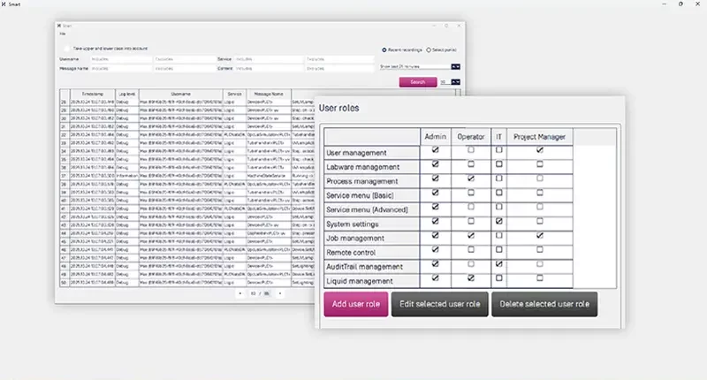The image size is (707, 380).
Task: Select the 'Recent recordings' radio button
Action: point(384,49)
